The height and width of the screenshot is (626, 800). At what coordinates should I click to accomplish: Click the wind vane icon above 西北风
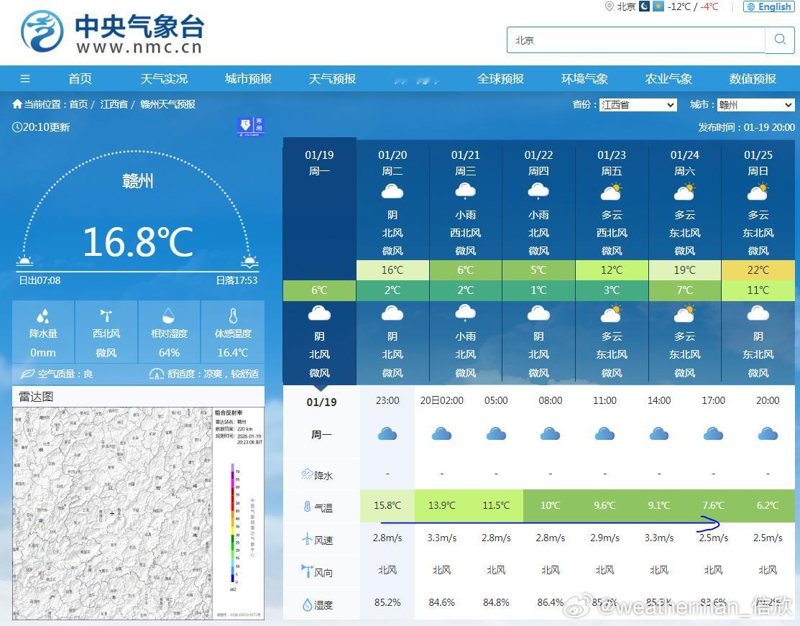tap(106, 316)
